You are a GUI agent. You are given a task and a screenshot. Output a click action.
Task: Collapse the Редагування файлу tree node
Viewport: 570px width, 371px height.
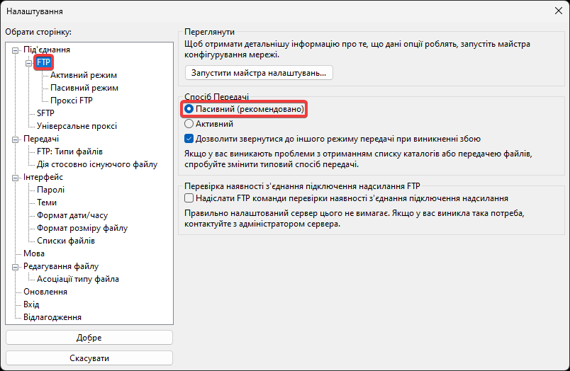tap(16, 266)
